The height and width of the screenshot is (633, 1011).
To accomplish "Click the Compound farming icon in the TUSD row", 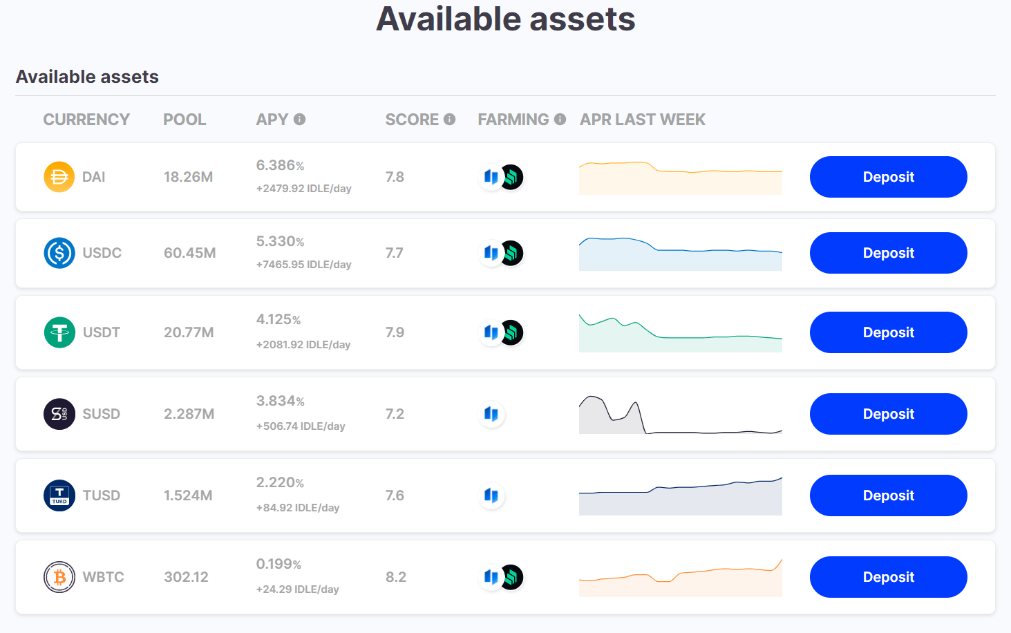I will 491,495.
